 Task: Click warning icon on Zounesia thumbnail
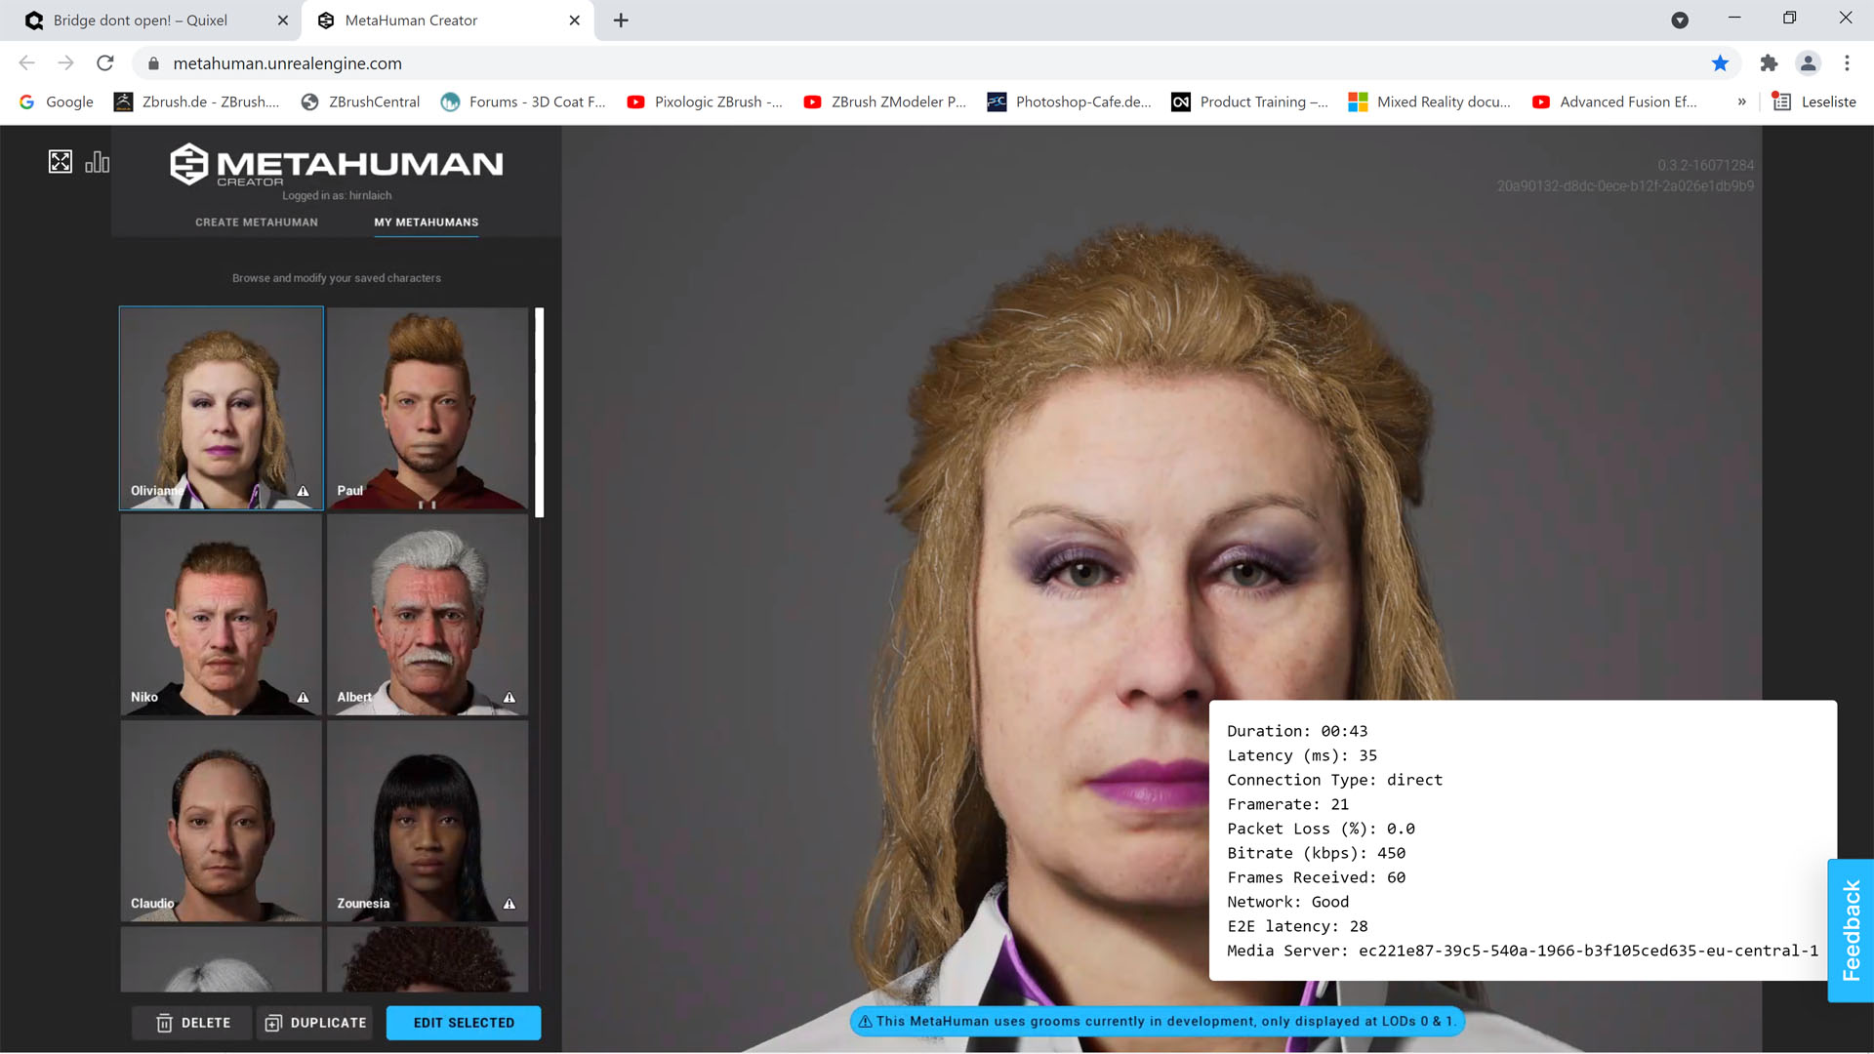pyautogui.click(x=509, y=904)
